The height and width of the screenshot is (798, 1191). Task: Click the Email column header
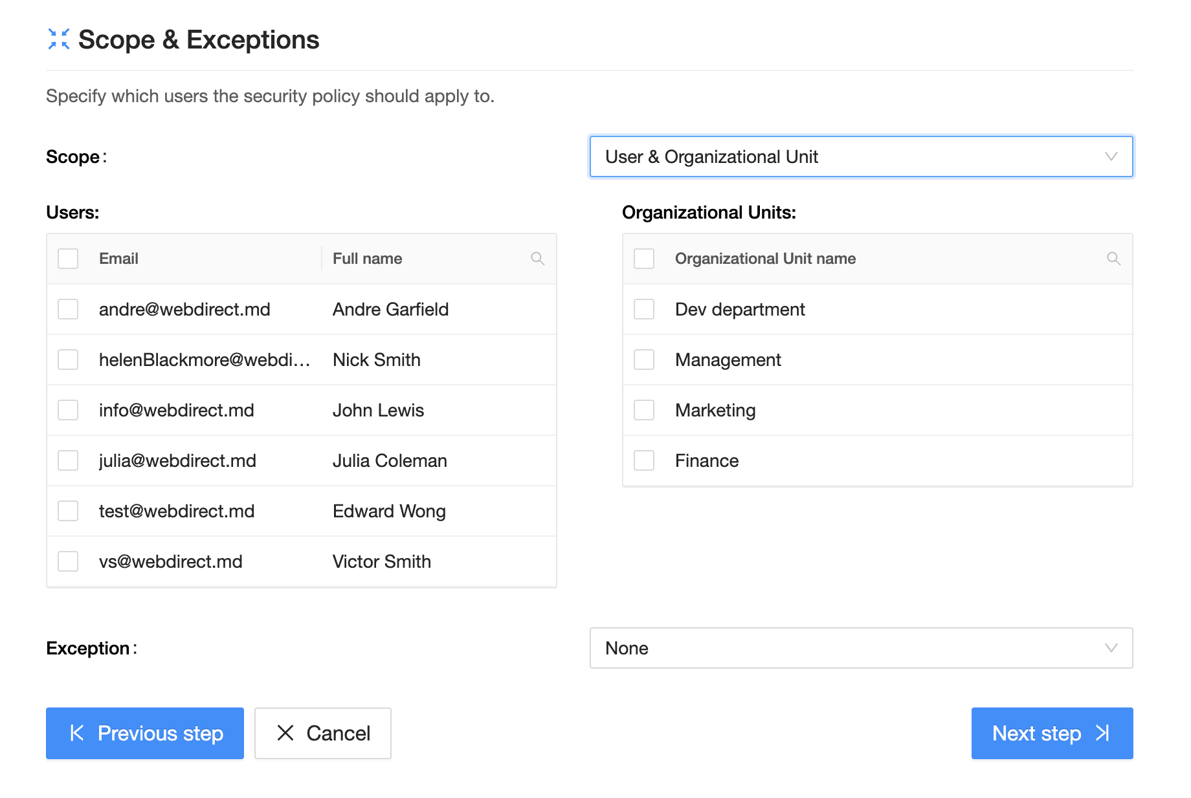pyautogui.click(x=119, y=259)
